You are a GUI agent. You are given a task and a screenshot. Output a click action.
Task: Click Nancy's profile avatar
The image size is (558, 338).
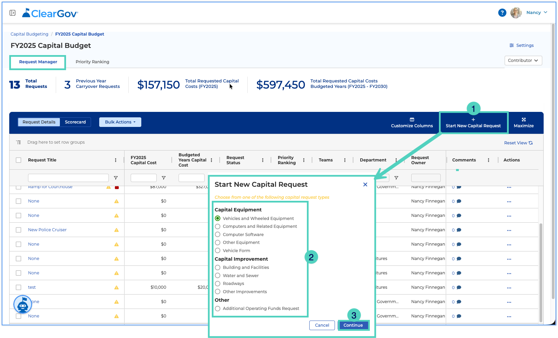(516, 13)
